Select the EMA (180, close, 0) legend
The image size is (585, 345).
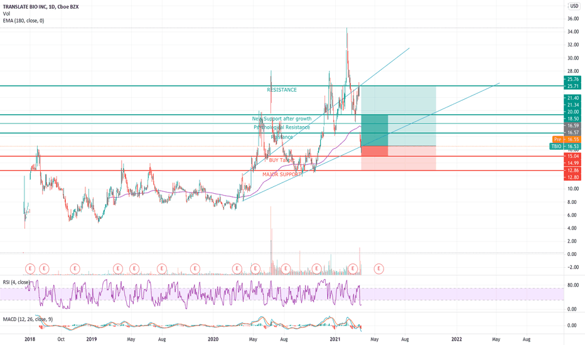23,21
